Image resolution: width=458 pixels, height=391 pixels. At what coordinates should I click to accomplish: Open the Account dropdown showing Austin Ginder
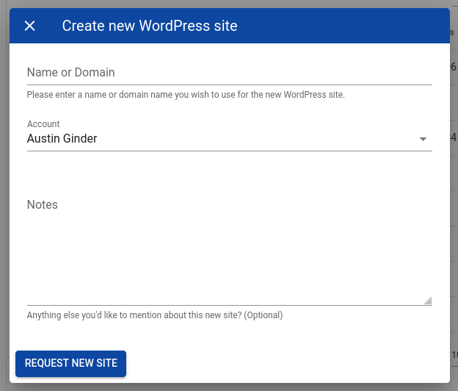[229, 136]
